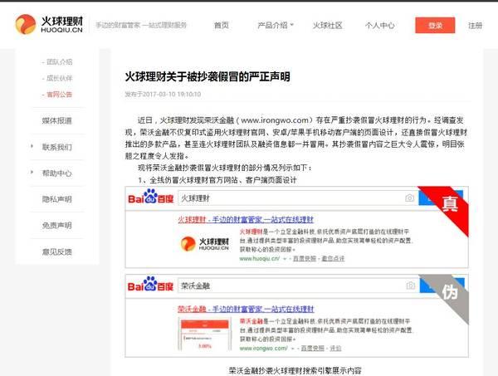Click the 火球理财 logo thumbnail in search result

(x=204, y=244)
